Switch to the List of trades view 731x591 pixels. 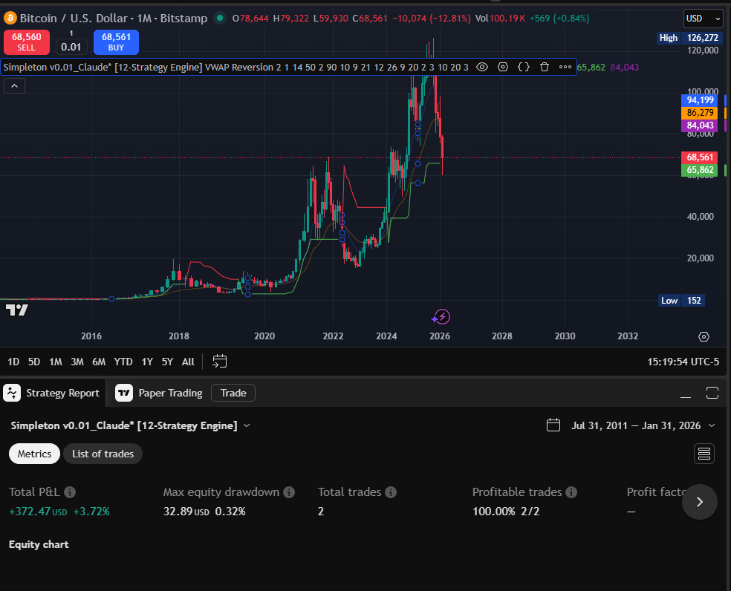tap(102, 453)
